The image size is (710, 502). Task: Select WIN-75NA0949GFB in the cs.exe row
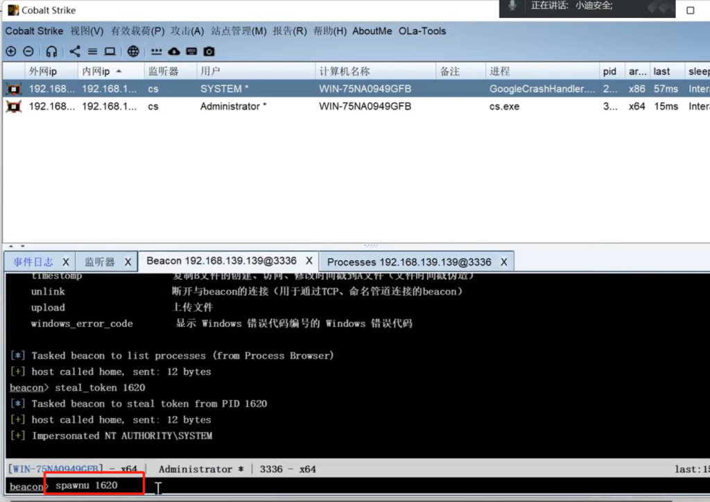[x=365, y=106]
